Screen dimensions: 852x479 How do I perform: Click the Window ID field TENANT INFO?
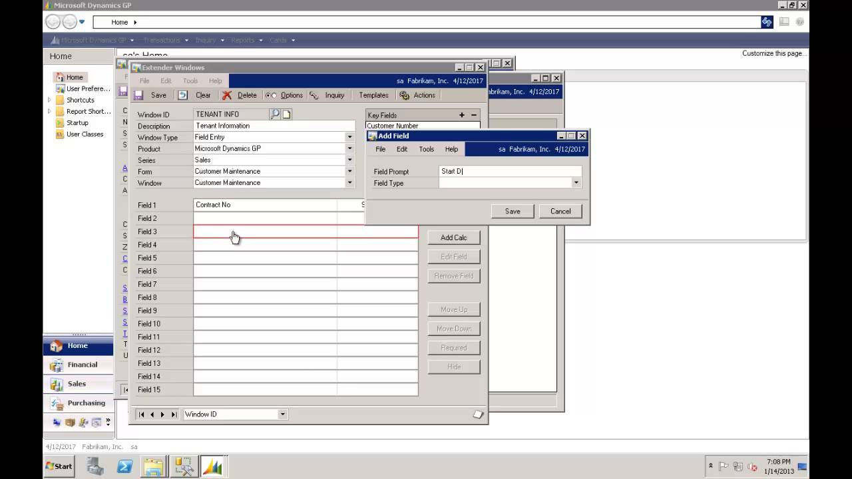[231, 114]
